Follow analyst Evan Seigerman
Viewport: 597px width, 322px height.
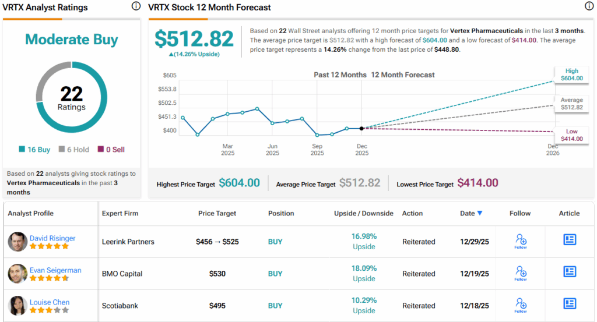pos(521,273)
